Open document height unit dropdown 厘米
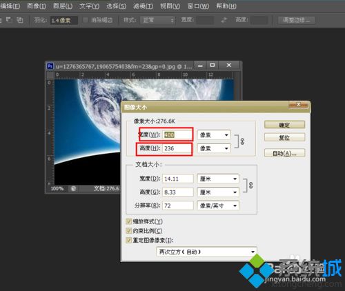The width and height of the screenshot is (345, 291). tap(218, 192)
